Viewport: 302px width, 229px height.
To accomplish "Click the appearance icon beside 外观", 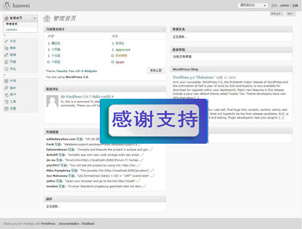I will coord(7,81).
